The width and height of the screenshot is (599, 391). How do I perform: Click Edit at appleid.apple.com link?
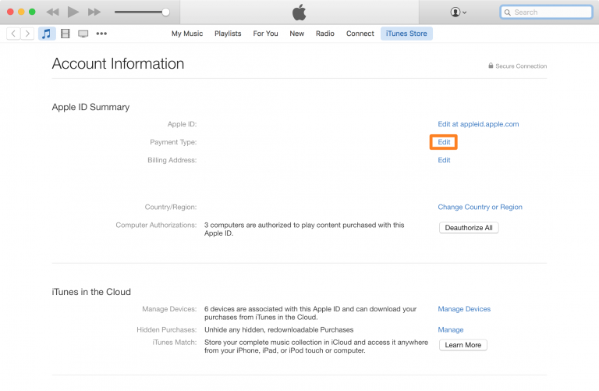(x=478, y=124)
